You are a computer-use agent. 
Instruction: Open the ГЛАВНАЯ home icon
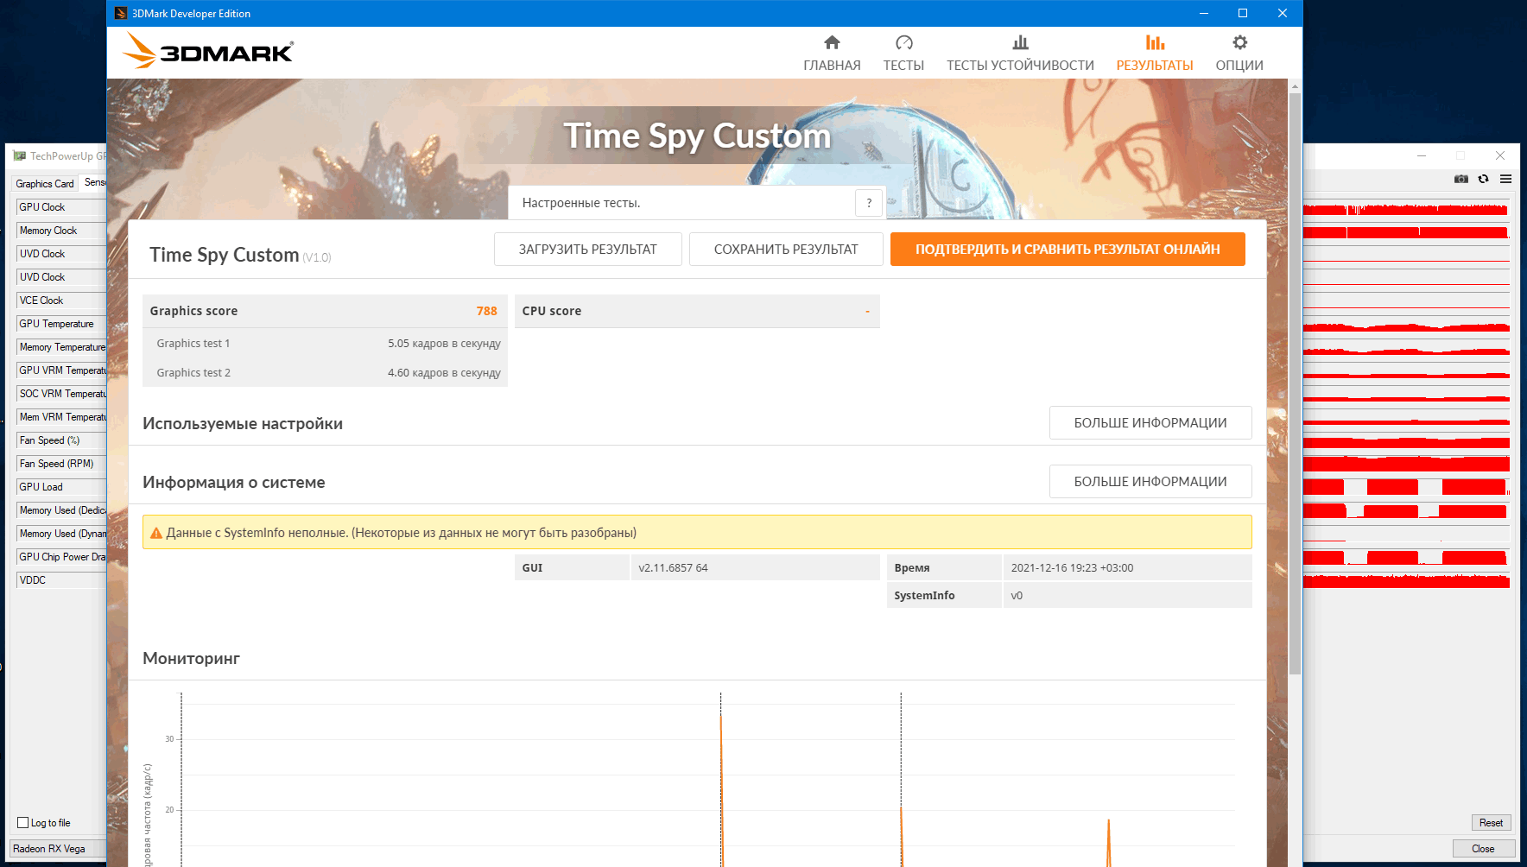tap(832, 42)
